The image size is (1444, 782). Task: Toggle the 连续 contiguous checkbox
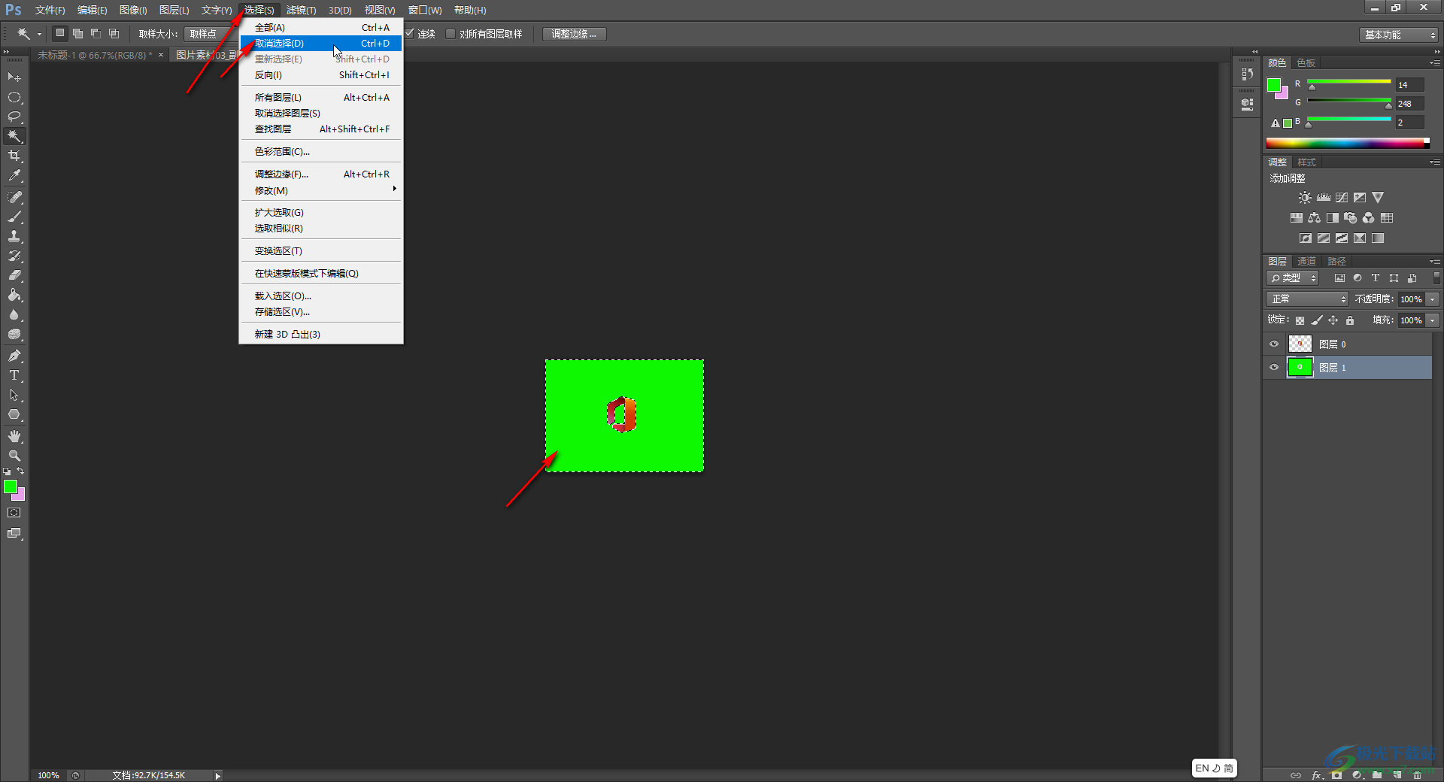coord(410,34)
